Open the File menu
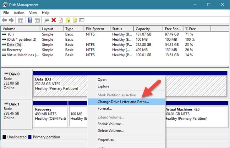This screenshot has height=148, width=230. pos(6,13)
